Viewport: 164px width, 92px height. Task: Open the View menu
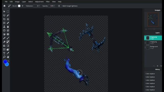tap(54, 2)
